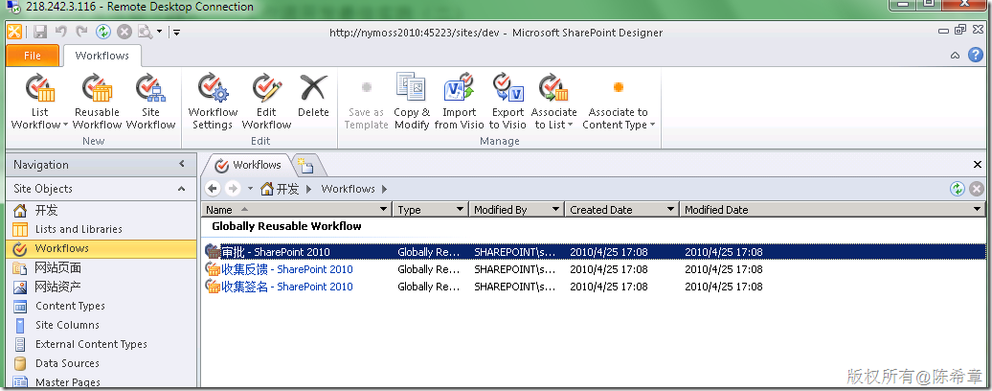Click the home icon in breadcrumb
Screen dimensions: 992x391
coord(267,189)
